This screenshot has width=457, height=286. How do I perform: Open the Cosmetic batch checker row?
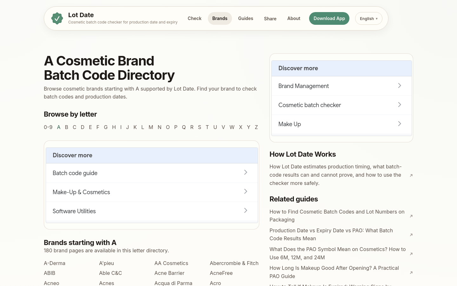pyautogui.click(x=341, y=105)
